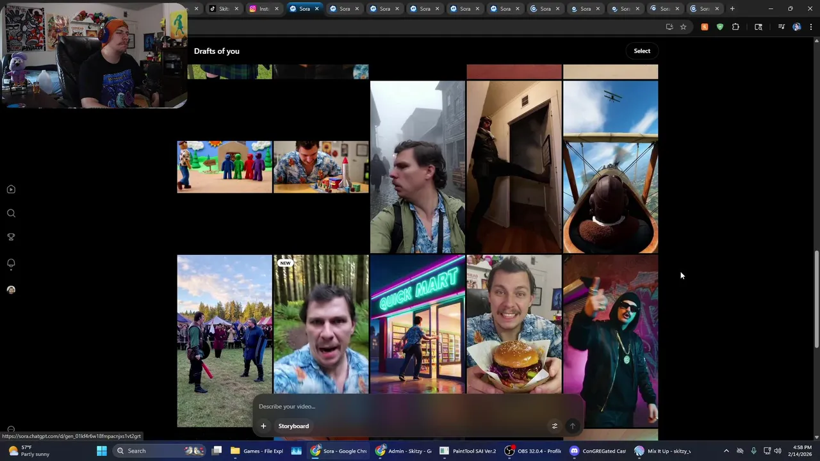Close the active Sora tab
This screenshot has width=820, height=461.
pos(317,9)
